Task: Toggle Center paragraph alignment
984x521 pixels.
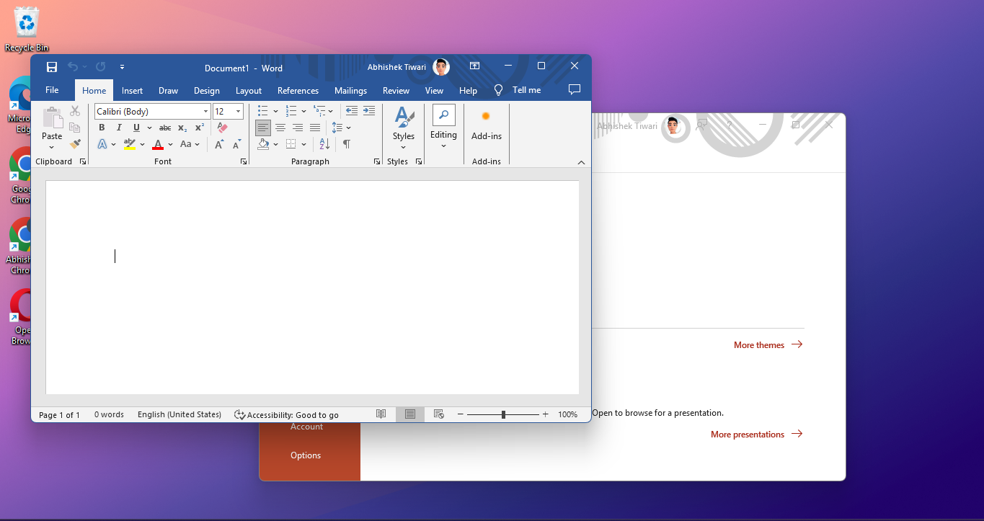Action: [x=280, y=128]
